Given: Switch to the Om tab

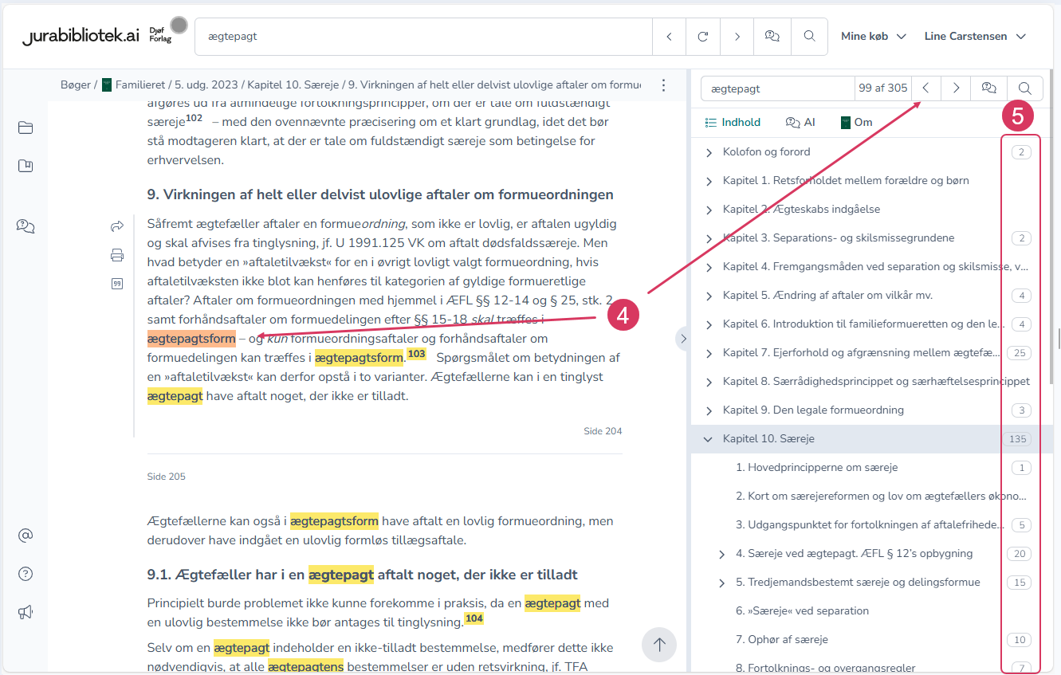Looking at the screenshot, I should tap(857, 123).
